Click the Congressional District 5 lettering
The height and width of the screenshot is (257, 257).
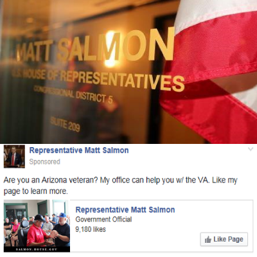[73, 94]
